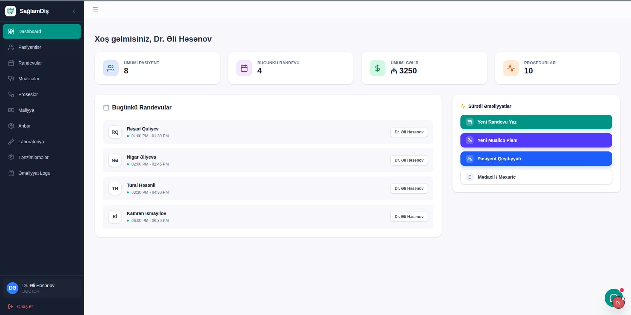
Task: Open Yeni Müalicə Planı action
Action: [536, 140]
